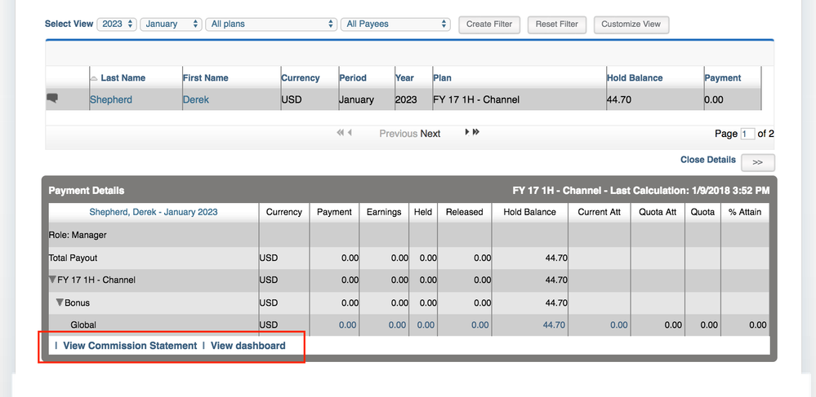
Task: Sort by the Year column header
Action: coord(404,78)
